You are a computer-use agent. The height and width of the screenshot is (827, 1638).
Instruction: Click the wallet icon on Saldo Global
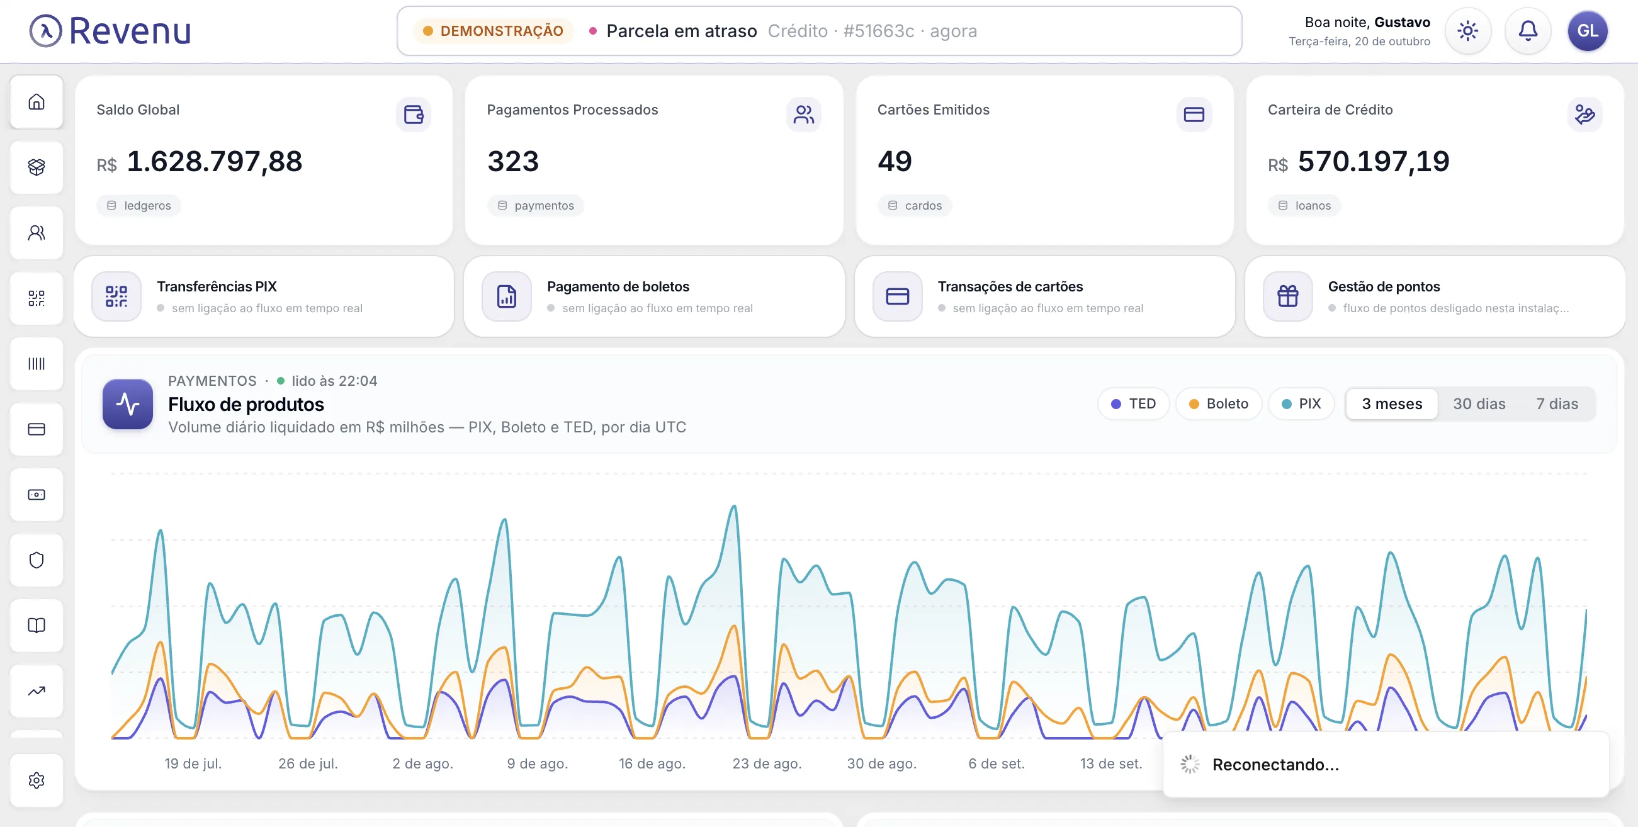pyautogui.click(x=414, y=115)
